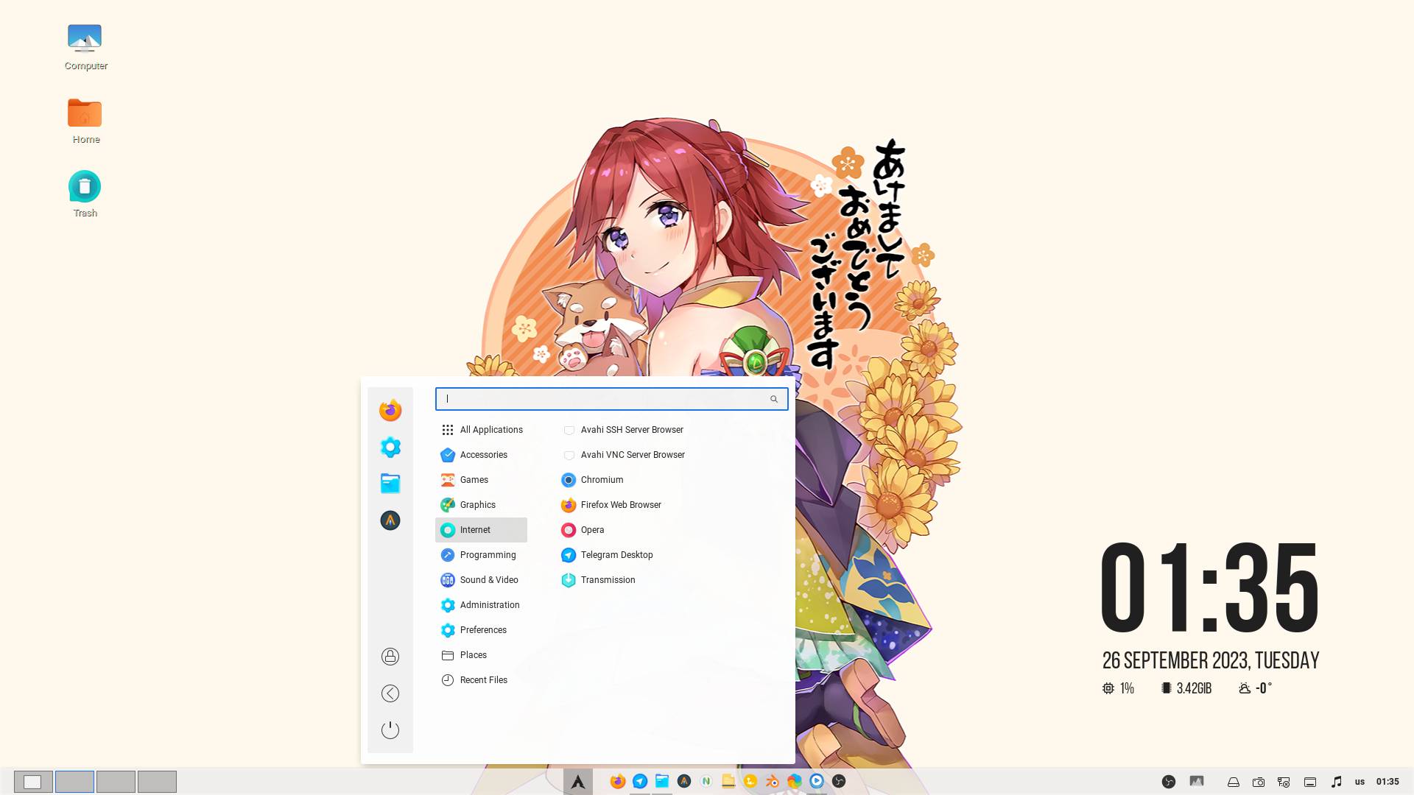This screenshot has height=795, width=1414.
Task: Open the us keyboard layout selector
Action: tap(1360, 782)
